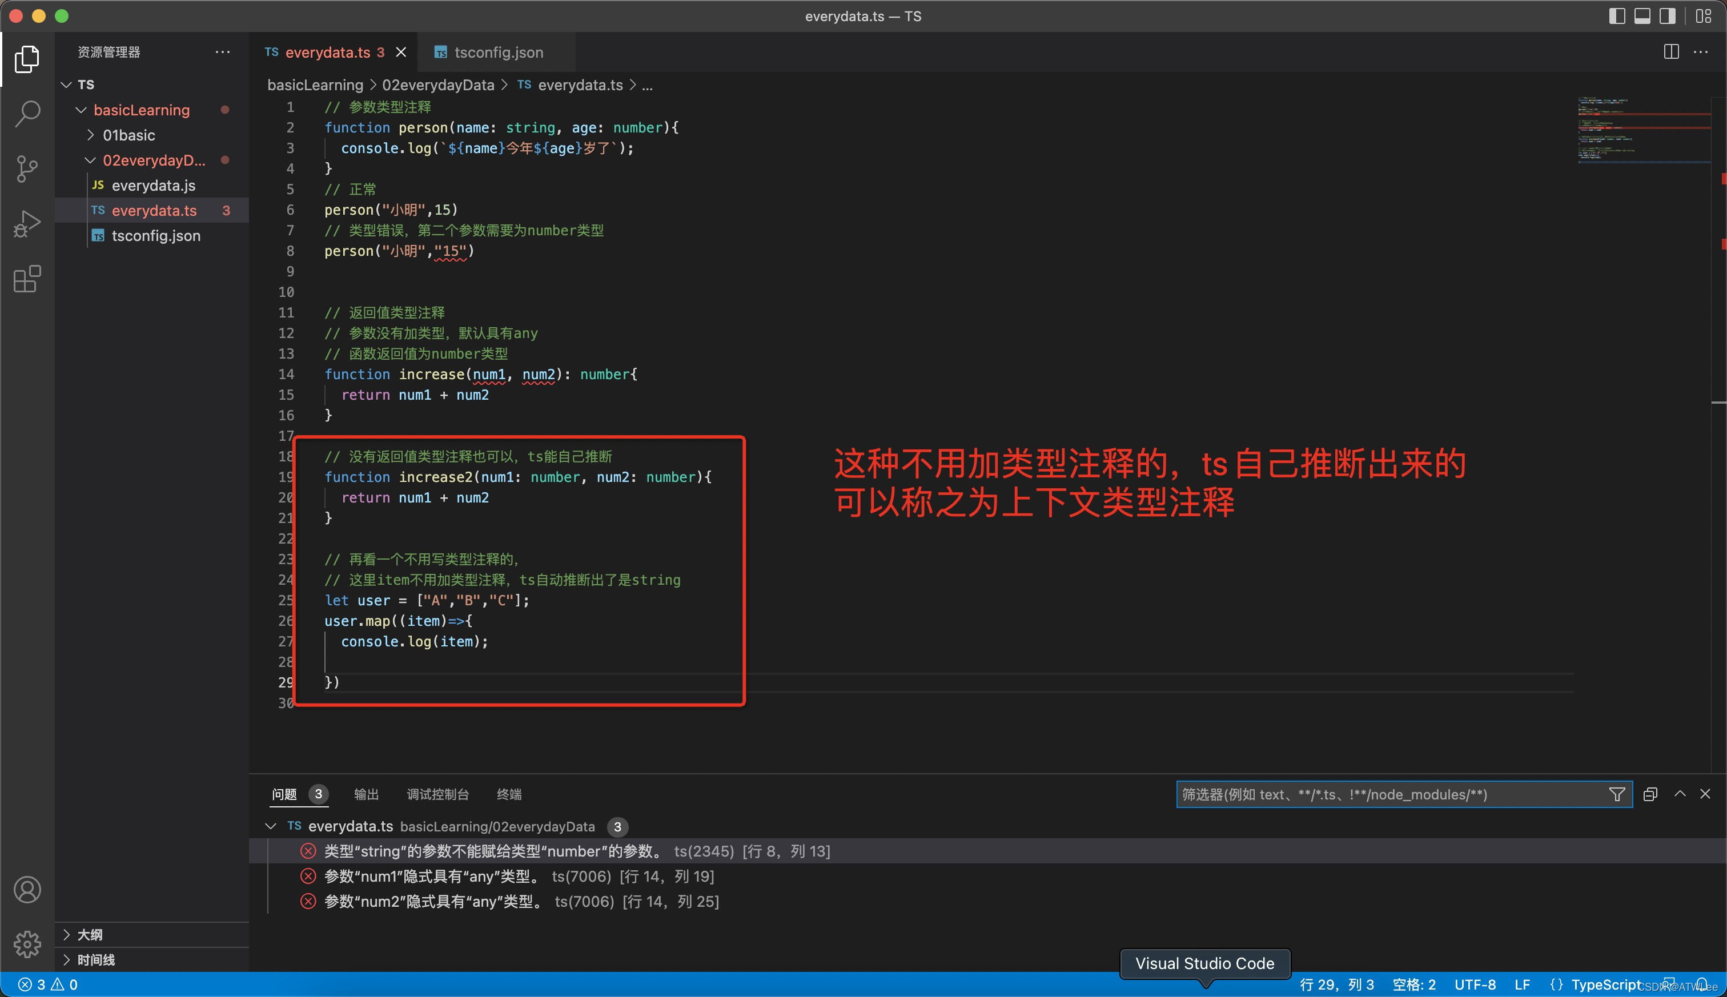Click the curly braces icon beside TypeScript
This screenshot has width=1727, height=997.
[1556, 984]
